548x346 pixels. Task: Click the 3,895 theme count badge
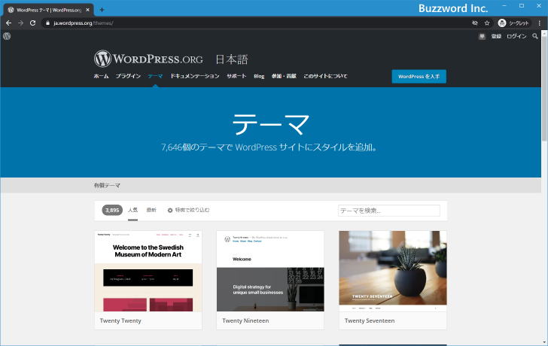[x=112, y=210]
